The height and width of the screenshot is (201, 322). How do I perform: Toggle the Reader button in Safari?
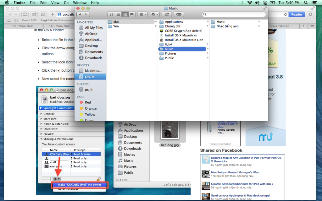point(297,14)
